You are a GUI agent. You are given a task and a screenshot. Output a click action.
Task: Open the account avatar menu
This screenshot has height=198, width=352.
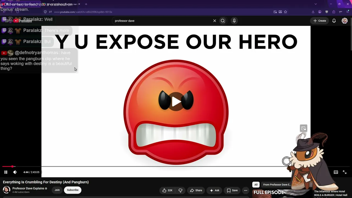tap(345, 21)
